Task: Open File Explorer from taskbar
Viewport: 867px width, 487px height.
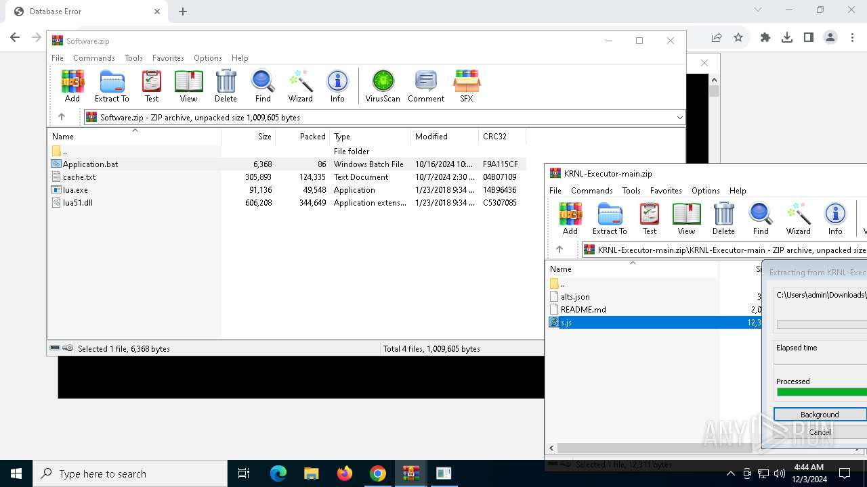Action: click(311, 473)
